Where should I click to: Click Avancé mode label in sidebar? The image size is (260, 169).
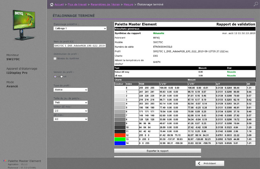click(12, 86)
